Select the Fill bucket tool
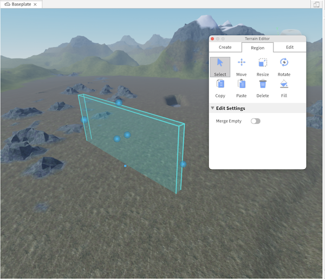 284,89
